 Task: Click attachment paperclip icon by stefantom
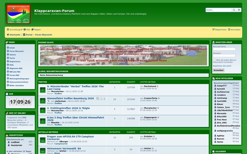tap(48, 101)
